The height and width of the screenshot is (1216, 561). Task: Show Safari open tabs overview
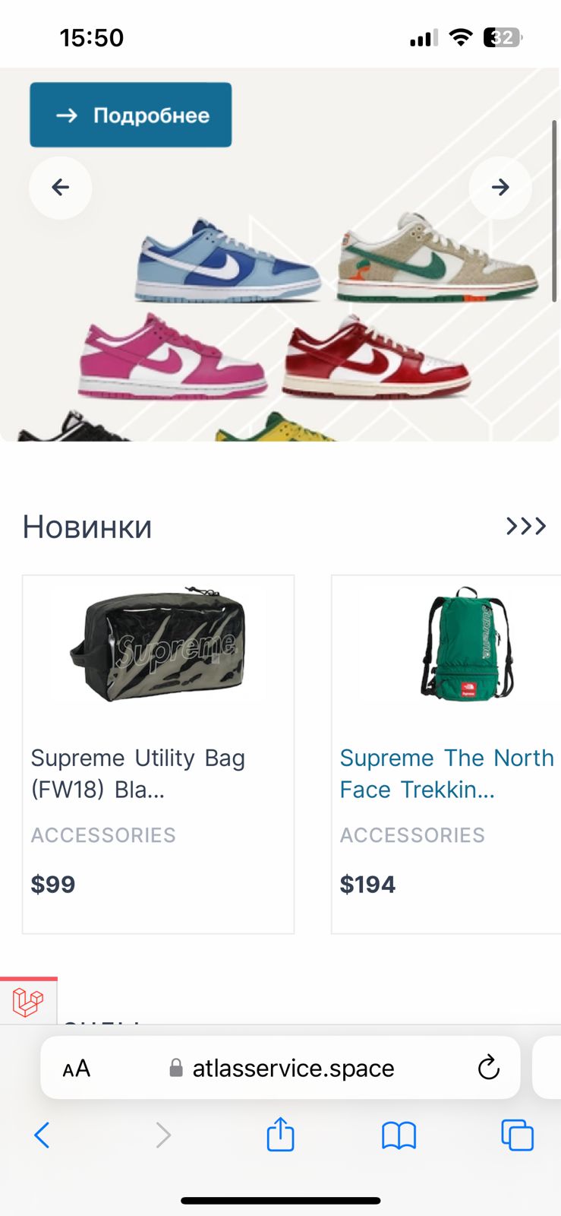click(x=518, y=1135)
